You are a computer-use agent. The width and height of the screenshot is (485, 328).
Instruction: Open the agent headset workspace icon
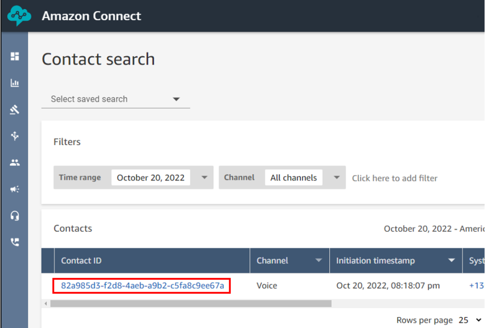(15, 215)
